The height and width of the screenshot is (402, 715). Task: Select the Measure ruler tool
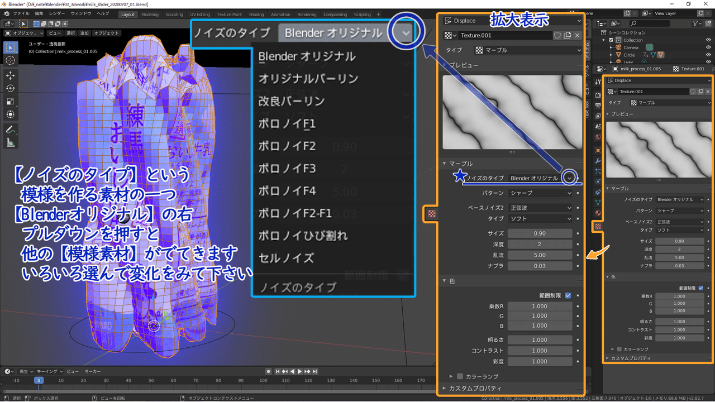click(11, 142)
